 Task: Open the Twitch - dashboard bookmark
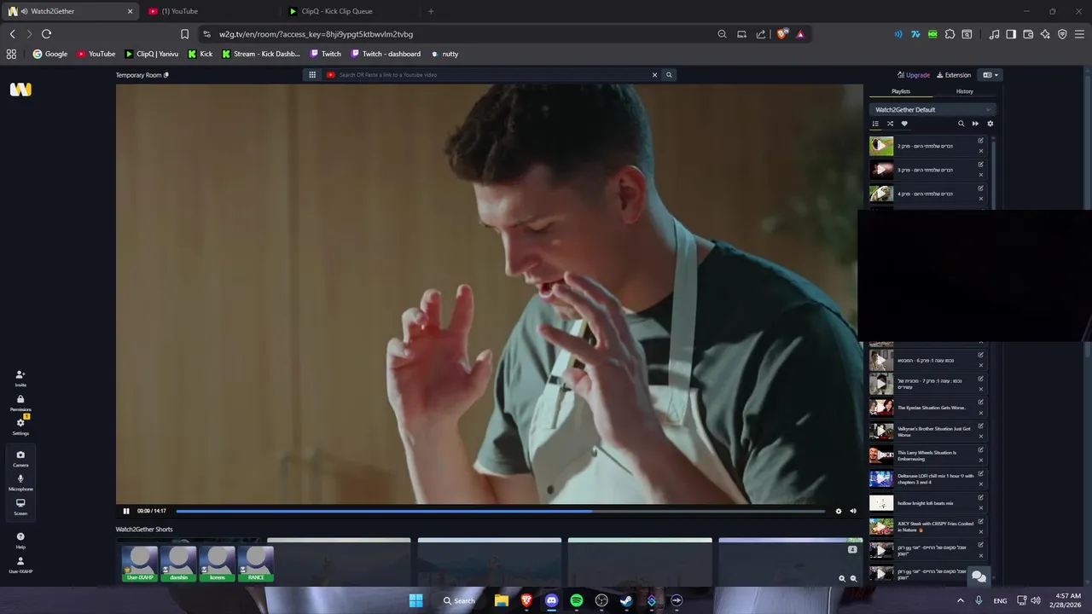[x=386, y=54]
